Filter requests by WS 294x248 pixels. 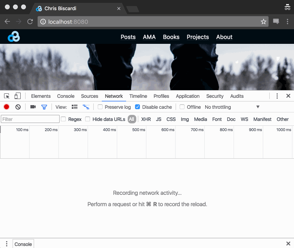pyautogui.click(x=244, y=119)
